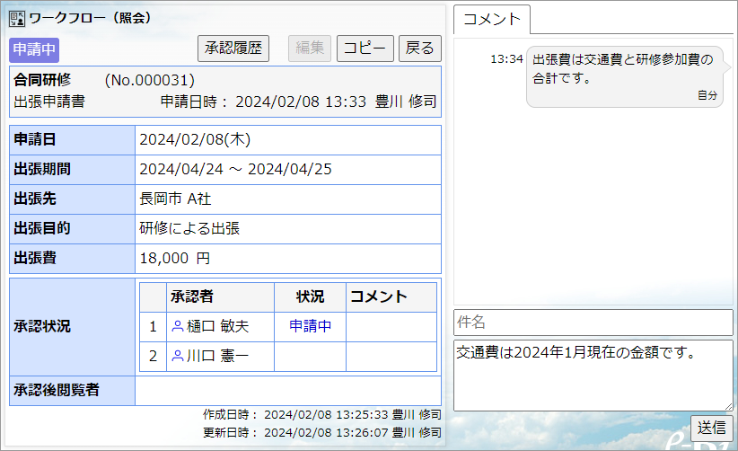
Task: Send the comment with 送信 button
Action: [711, 428]
